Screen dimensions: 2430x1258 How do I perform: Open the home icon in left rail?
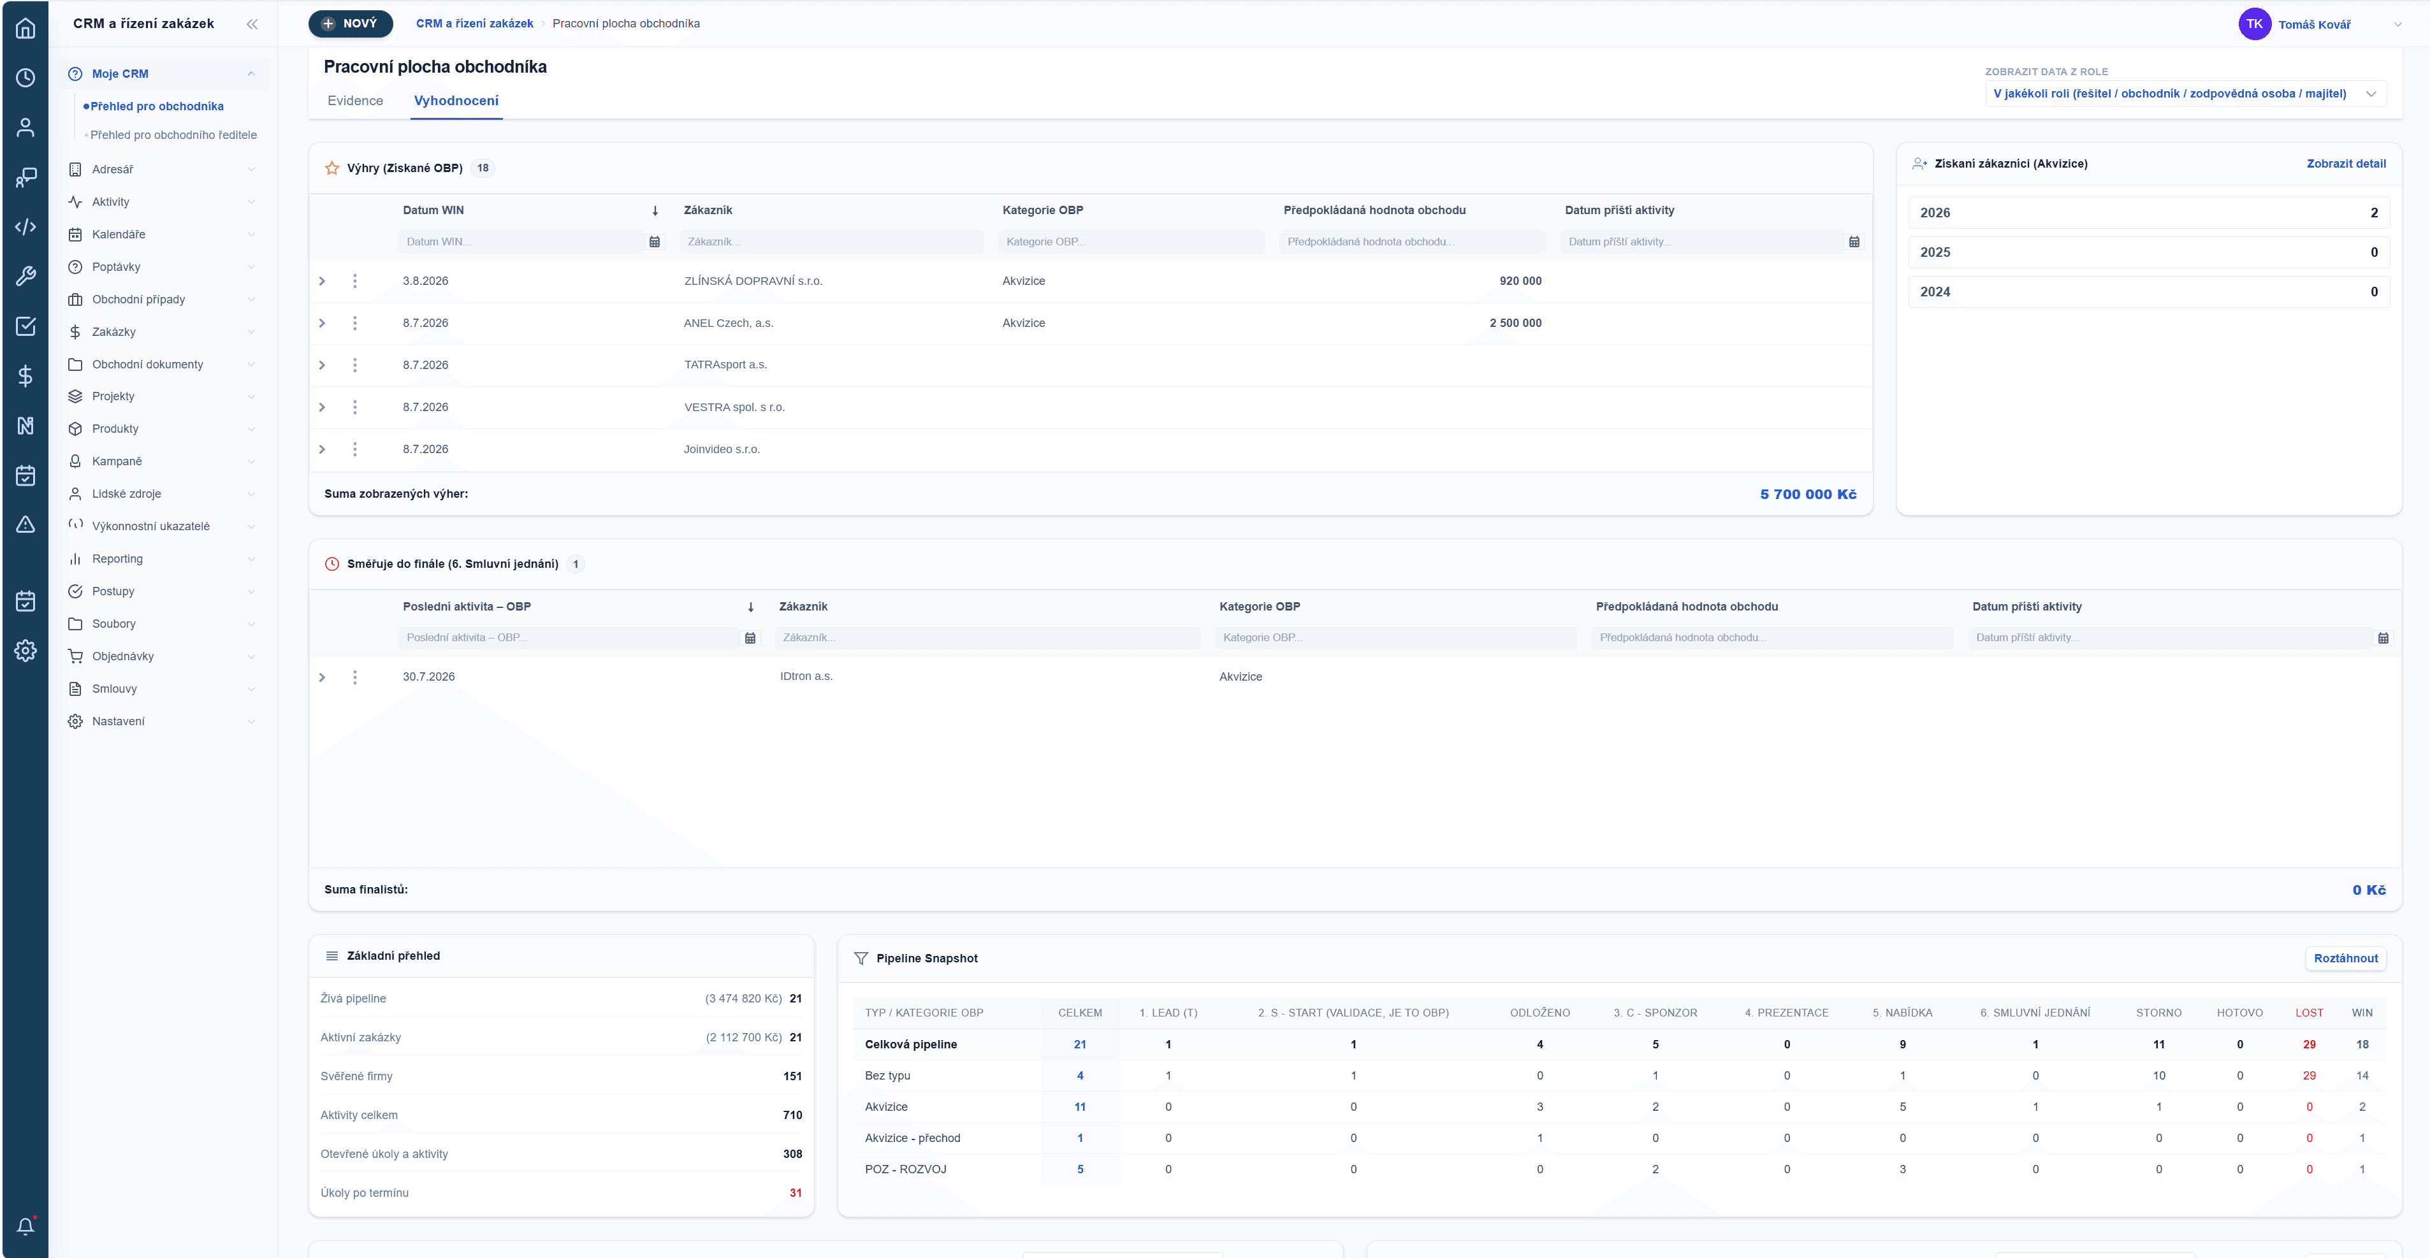(x=25, y=28)
